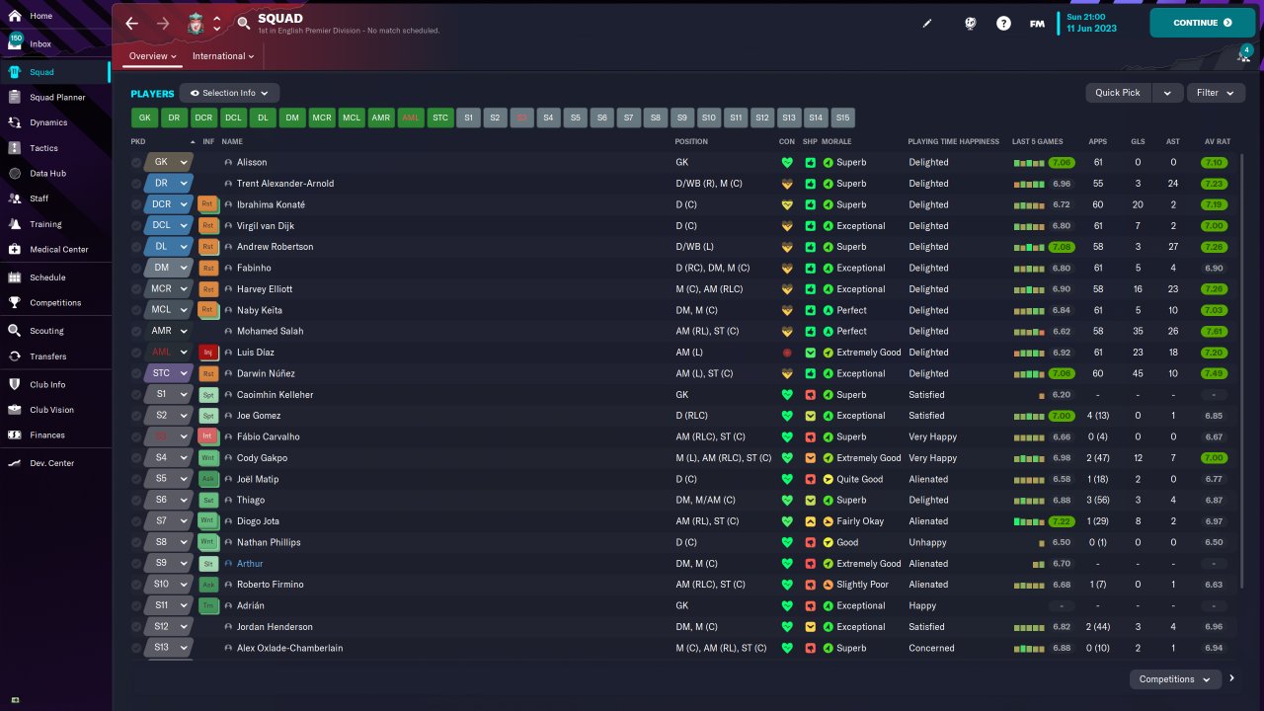Sort by the Morale column header
Screen dimensions: 1264x711
pos(836,142)
